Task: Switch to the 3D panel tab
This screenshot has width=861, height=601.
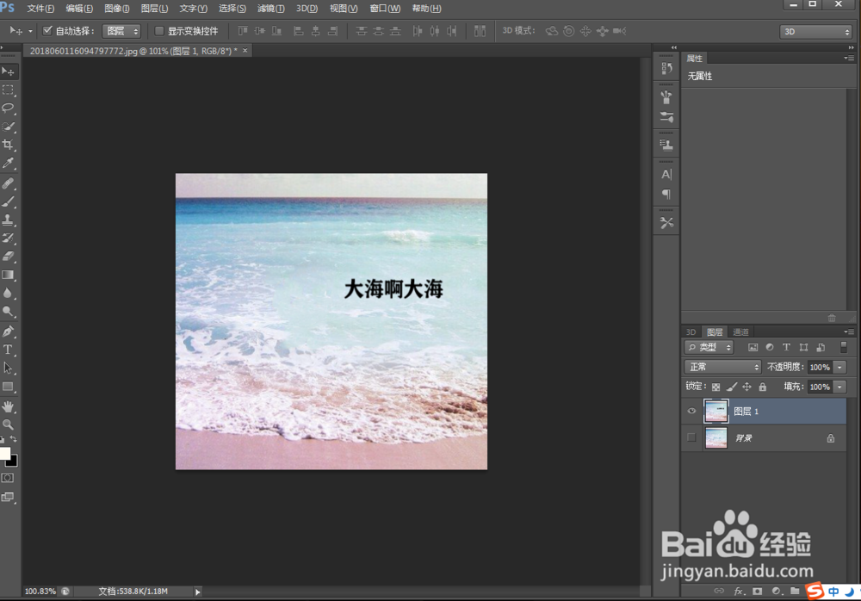Action: click(x=691, y=331)
